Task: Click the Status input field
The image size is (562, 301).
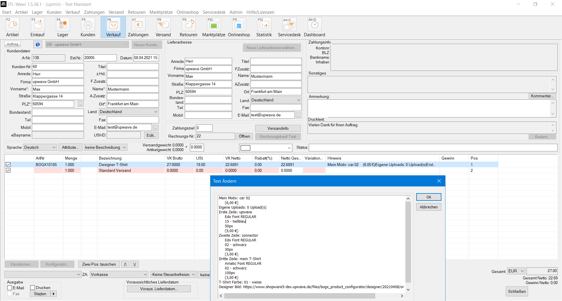Action: point(433,147)
